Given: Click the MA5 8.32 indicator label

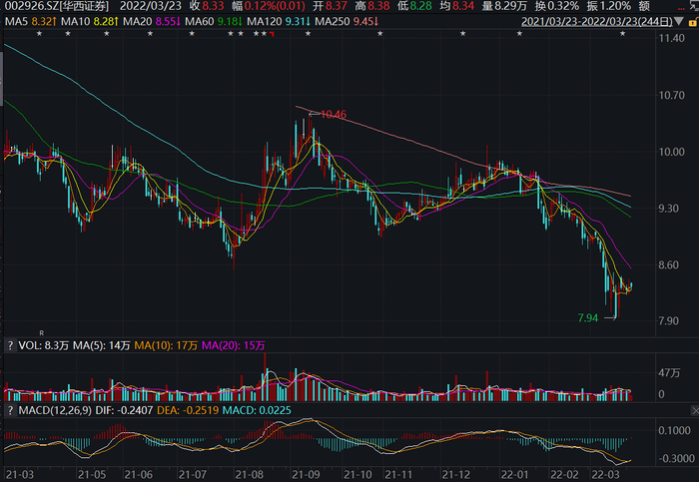Looking at the screenshot, I should click(30, 21).
